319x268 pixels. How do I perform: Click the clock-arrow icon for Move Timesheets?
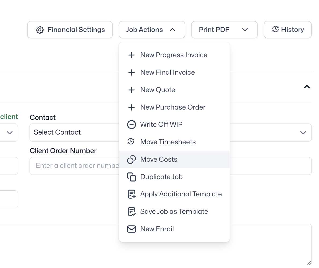tap(131, 142)
